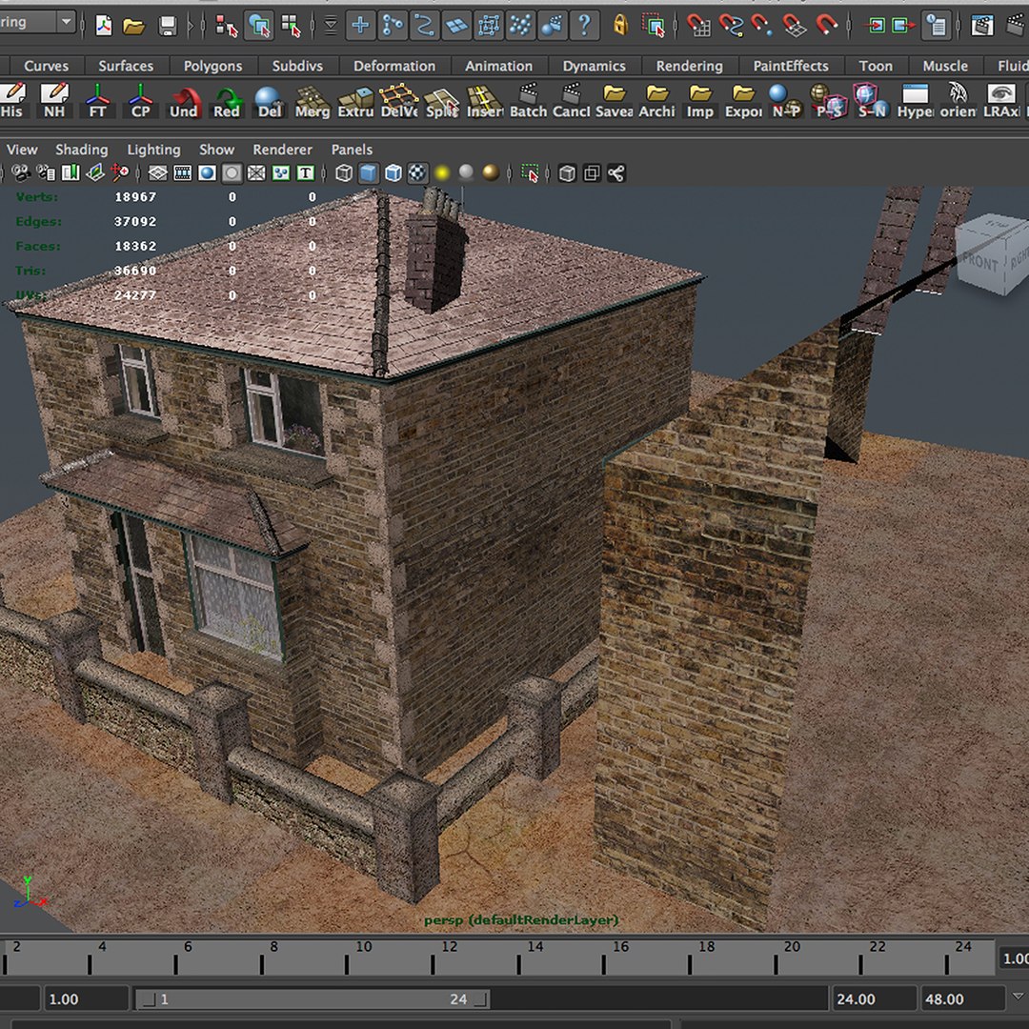This screenshot has width=1029, height=1029.
Task: Expand the collapsed toolbar section arrow
Action: coord(191,26)
